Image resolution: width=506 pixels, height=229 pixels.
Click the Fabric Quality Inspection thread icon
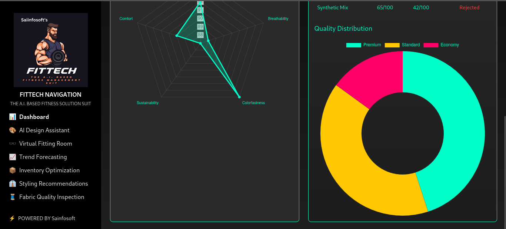click(x=13, y=197)
